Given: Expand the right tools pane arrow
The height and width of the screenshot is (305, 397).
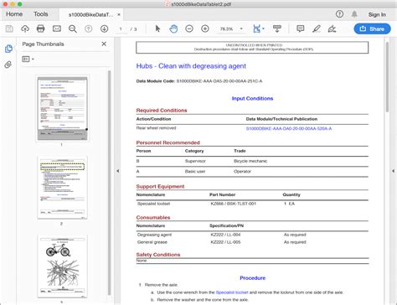Looking at the screenshot, I should pos(393,171).
